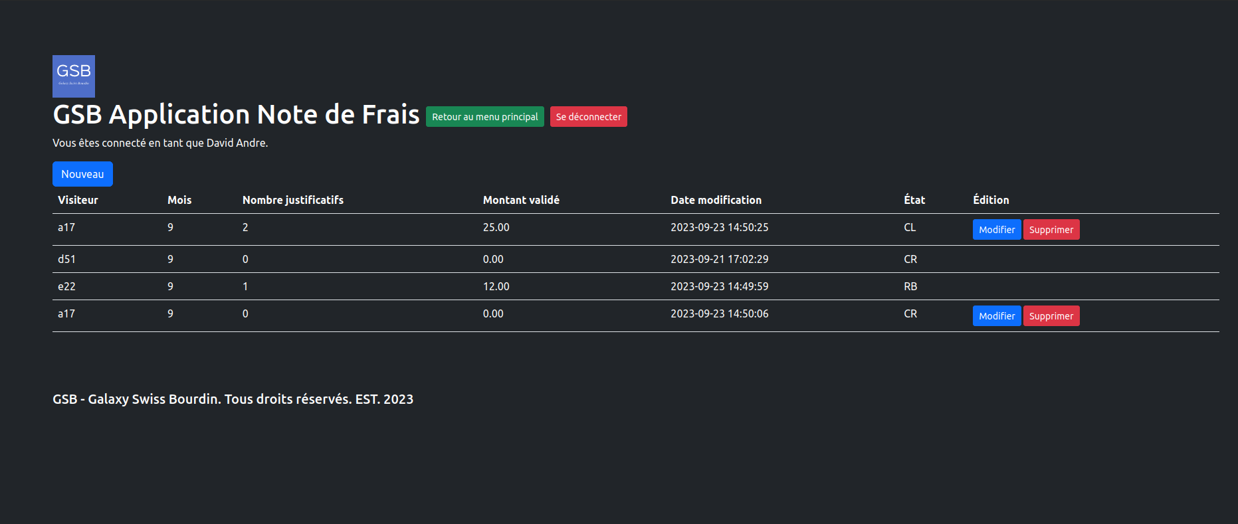Click the date 2023-09-23 14:49:59
Image resolution: width=1238 pixels, height=524 pixels.
tap(720, 286)
